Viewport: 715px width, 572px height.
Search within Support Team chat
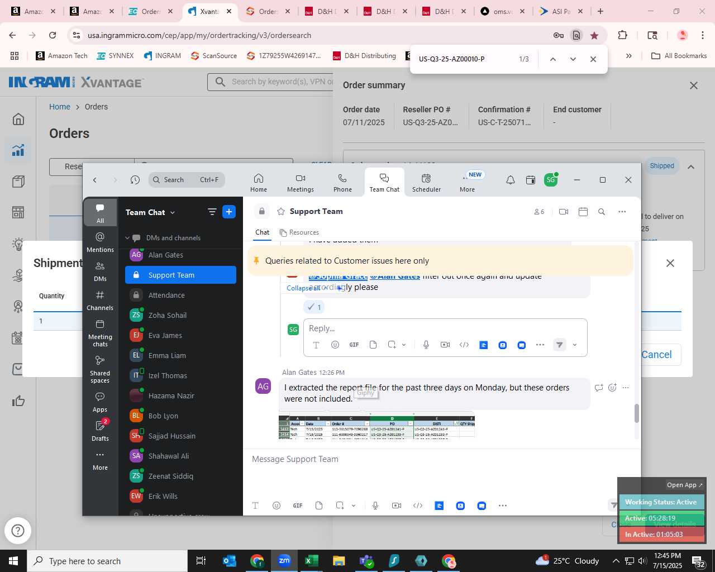[x=602, y=212]
